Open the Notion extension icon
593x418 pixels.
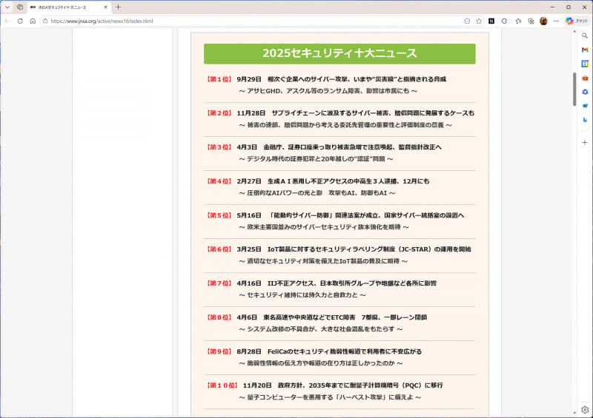point(491,21)
